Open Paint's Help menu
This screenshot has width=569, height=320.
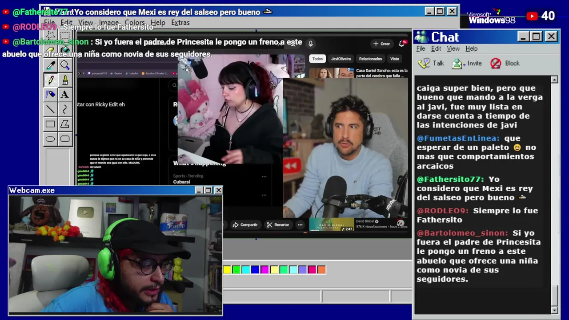(158, 23)
